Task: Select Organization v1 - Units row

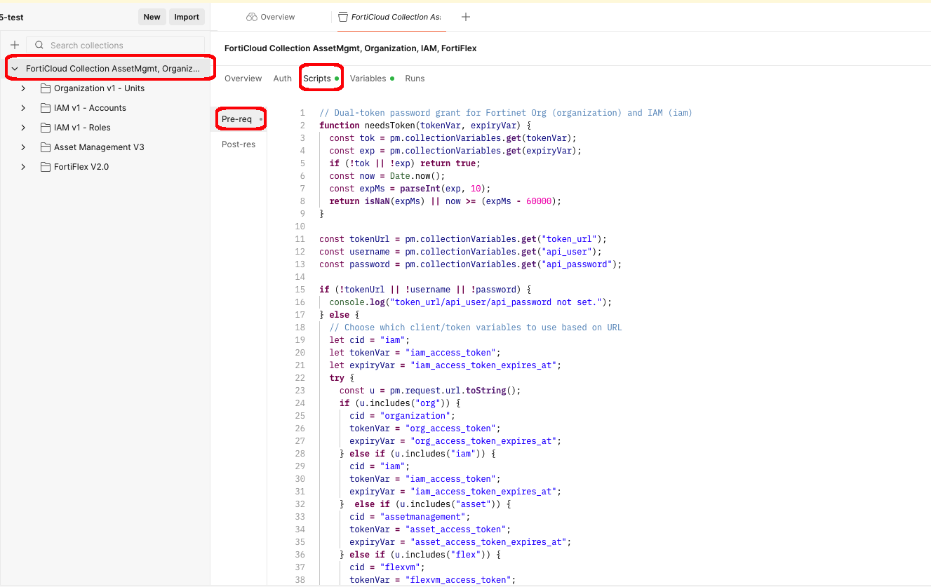Action: pos(105,88)
